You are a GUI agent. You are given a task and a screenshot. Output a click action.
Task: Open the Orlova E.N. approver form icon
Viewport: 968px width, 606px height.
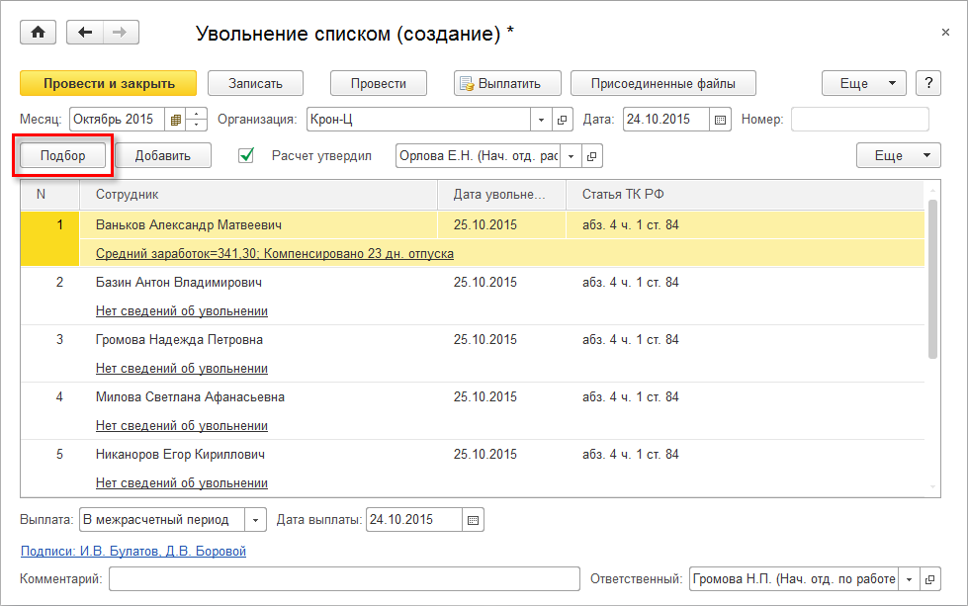[x=592, y=156]
